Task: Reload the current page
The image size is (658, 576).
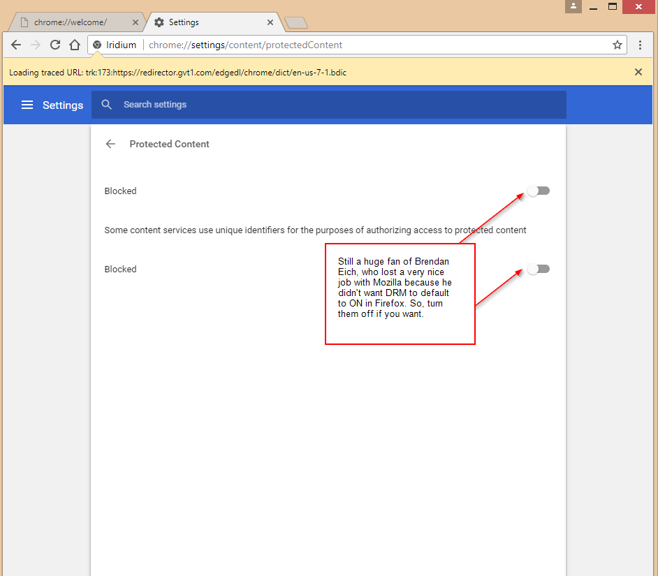Action: (55, 45)
